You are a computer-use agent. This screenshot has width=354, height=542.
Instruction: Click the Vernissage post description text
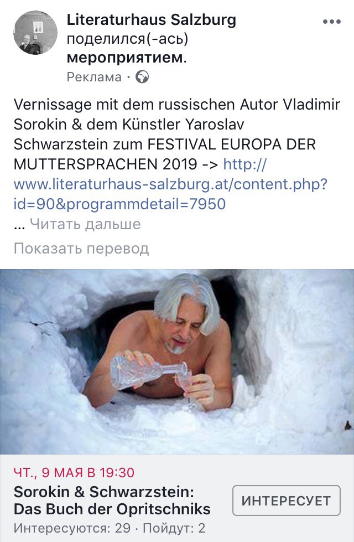point(177,134)
